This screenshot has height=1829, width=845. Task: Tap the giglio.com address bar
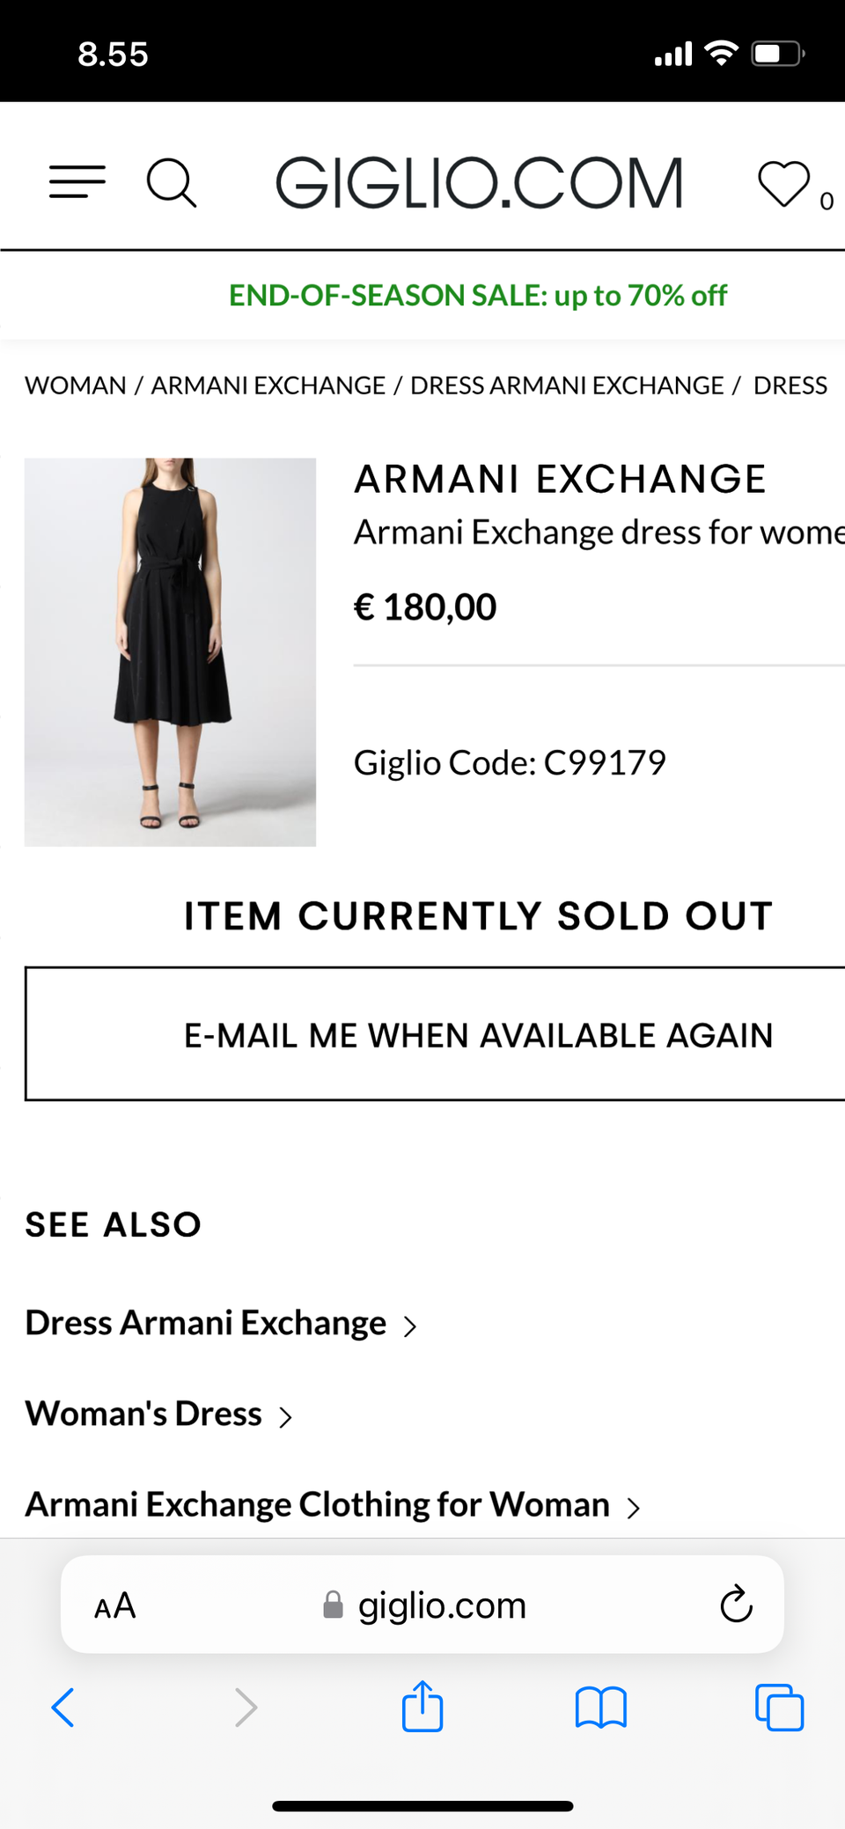[440, 1605]
